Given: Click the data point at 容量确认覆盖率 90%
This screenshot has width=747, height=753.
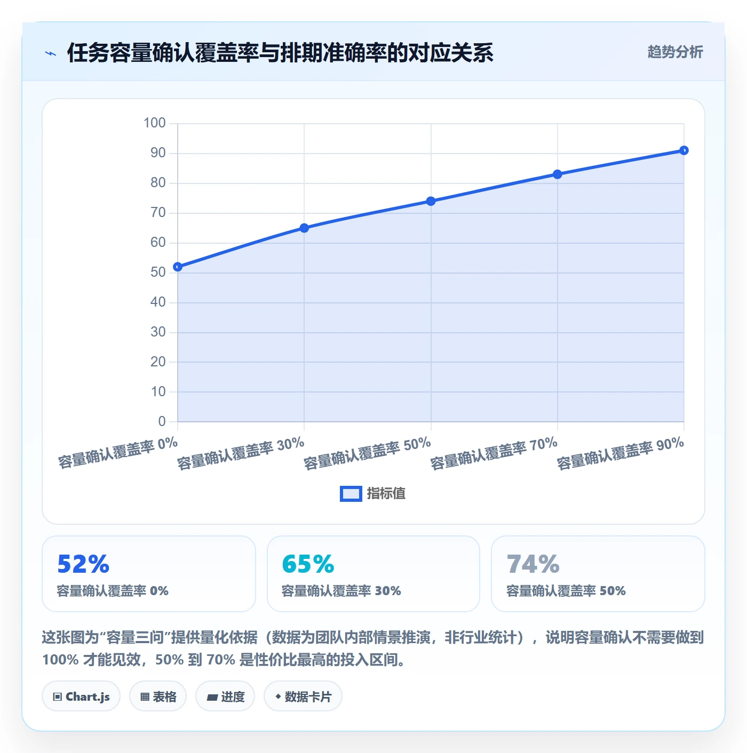Looking at the screenshot, I should pyautogui.click(x=684, y=150).
